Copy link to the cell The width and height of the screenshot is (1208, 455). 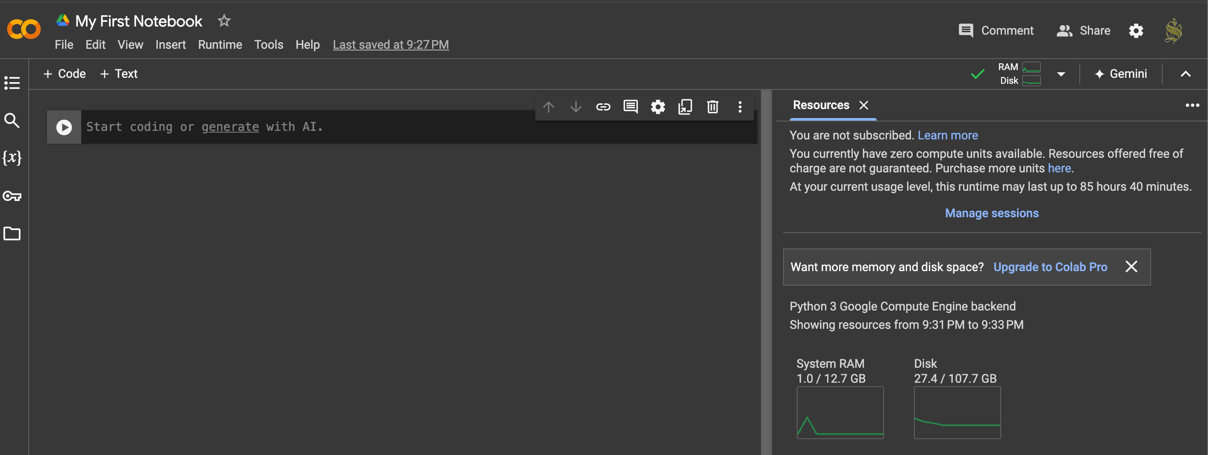coord(603,107)
